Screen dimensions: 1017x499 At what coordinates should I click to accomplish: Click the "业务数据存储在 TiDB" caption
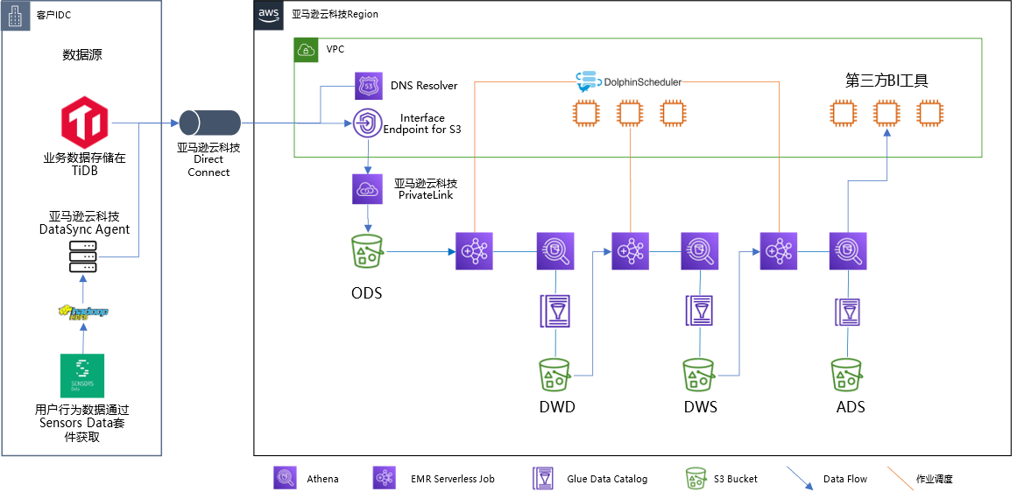[84, 164]
